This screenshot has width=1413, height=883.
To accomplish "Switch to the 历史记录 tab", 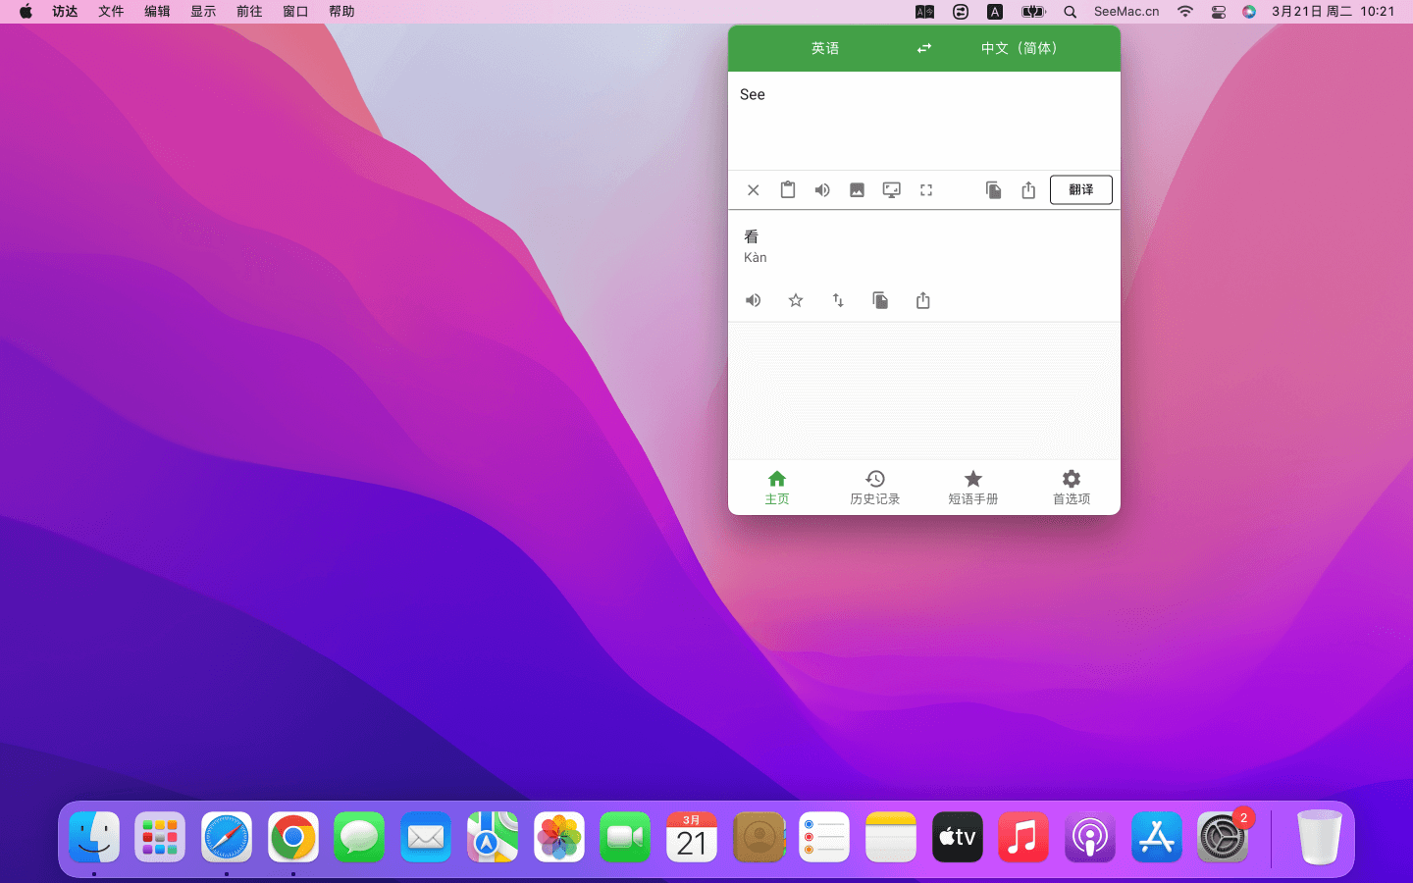I will click(874, 487).
